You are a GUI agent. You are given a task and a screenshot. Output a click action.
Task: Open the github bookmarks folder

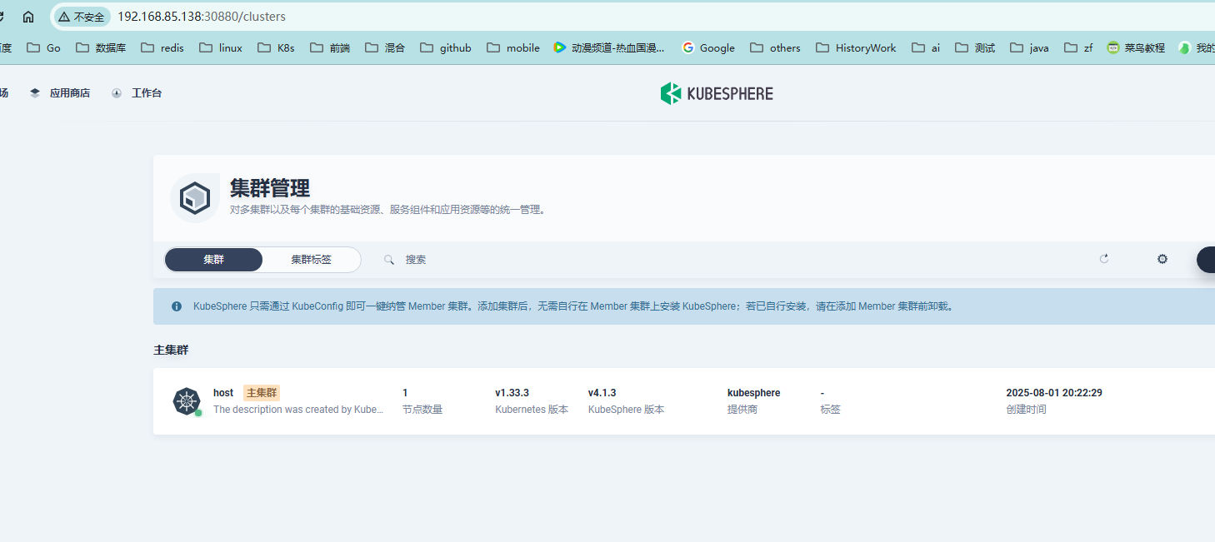(446, 47)
